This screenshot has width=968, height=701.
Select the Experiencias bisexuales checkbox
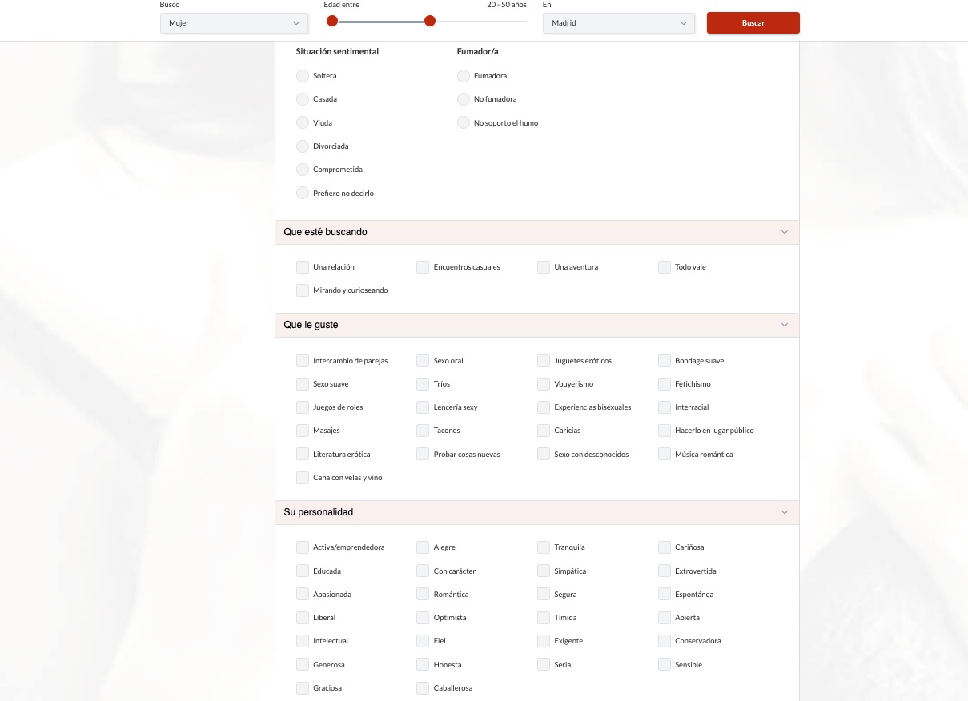point(544,407)
